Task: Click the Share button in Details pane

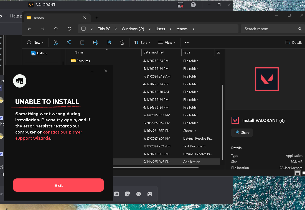Action: tap(242, 133)
